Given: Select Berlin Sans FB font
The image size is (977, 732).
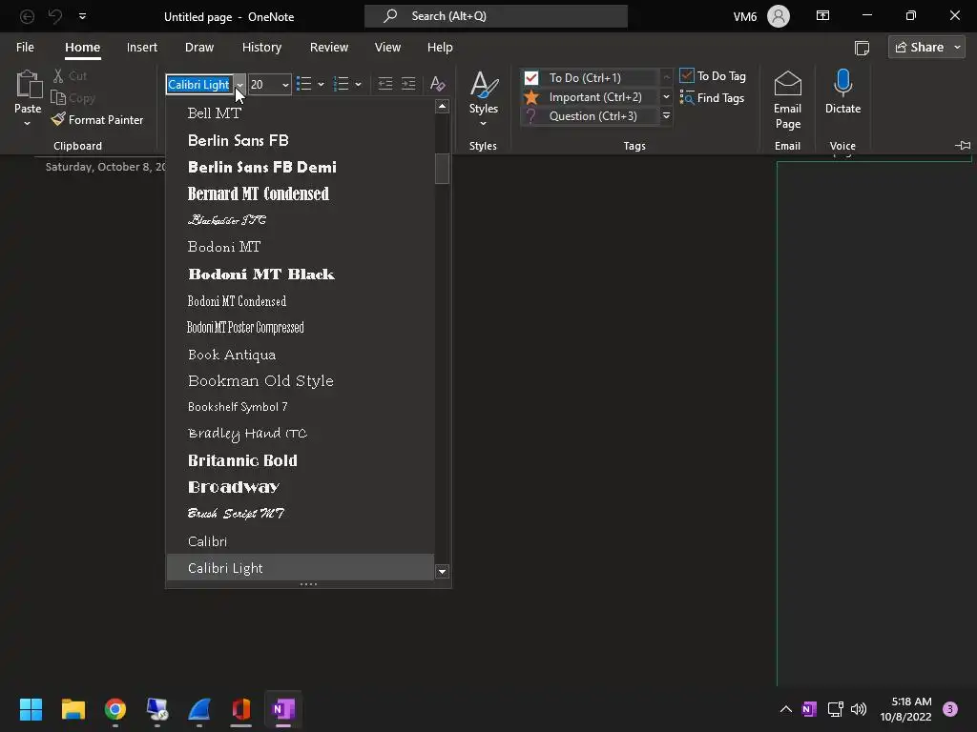Looking at the screenshot, I should (x=300, y=141).
